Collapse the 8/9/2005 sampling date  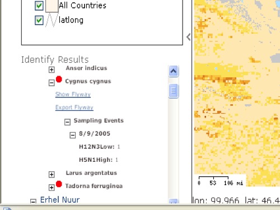[x=73, y=135]
